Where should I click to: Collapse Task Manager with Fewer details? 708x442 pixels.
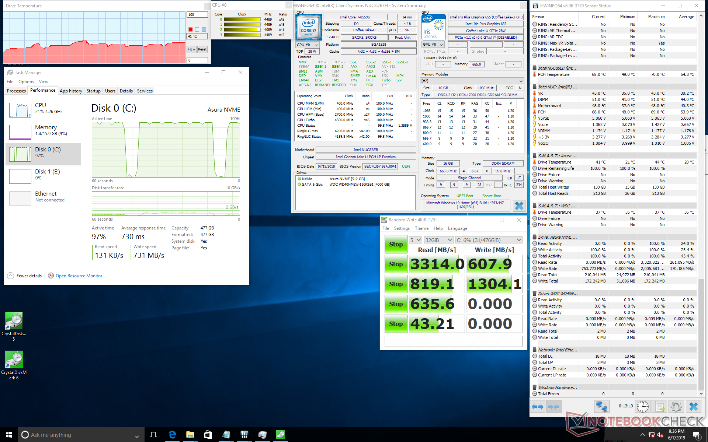pyautogui.click(x=29, y=276)
